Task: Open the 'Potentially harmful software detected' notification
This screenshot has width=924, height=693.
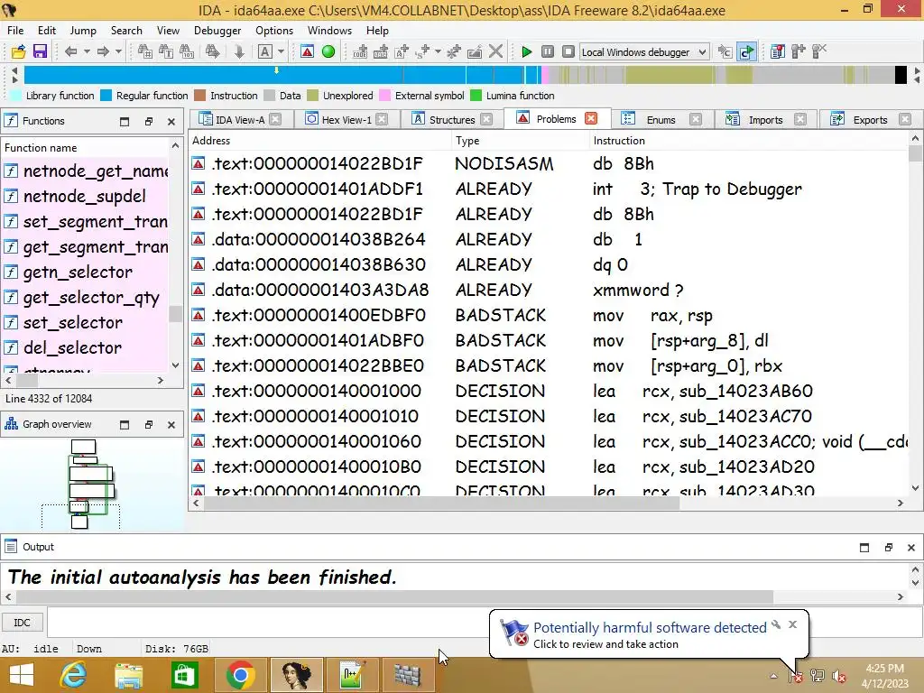Action: (650, 634)
